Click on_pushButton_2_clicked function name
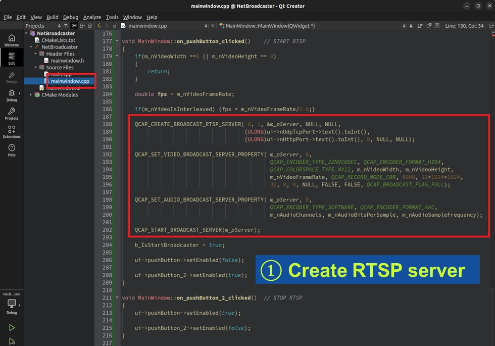The width and height of the screenshot is (495, 346). (214, 298)
